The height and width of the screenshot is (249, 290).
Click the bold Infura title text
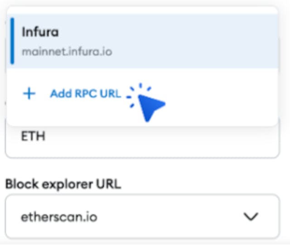coord(40,32)
